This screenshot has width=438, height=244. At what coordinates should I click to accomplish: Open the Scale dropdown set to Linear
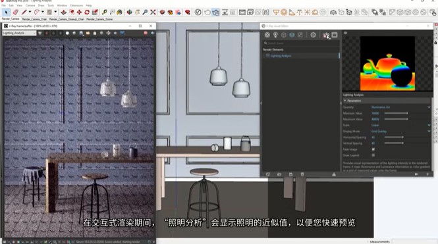[401, 125]
